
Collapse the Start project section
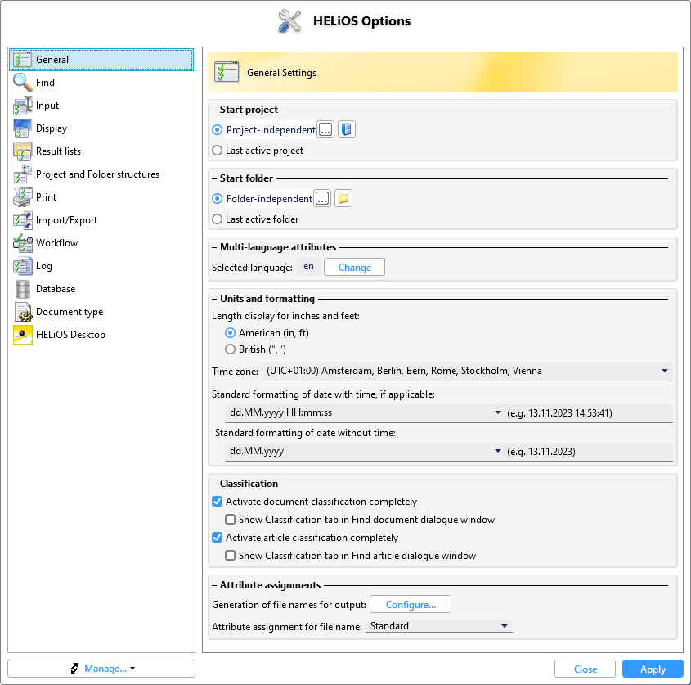pos(214,110)
